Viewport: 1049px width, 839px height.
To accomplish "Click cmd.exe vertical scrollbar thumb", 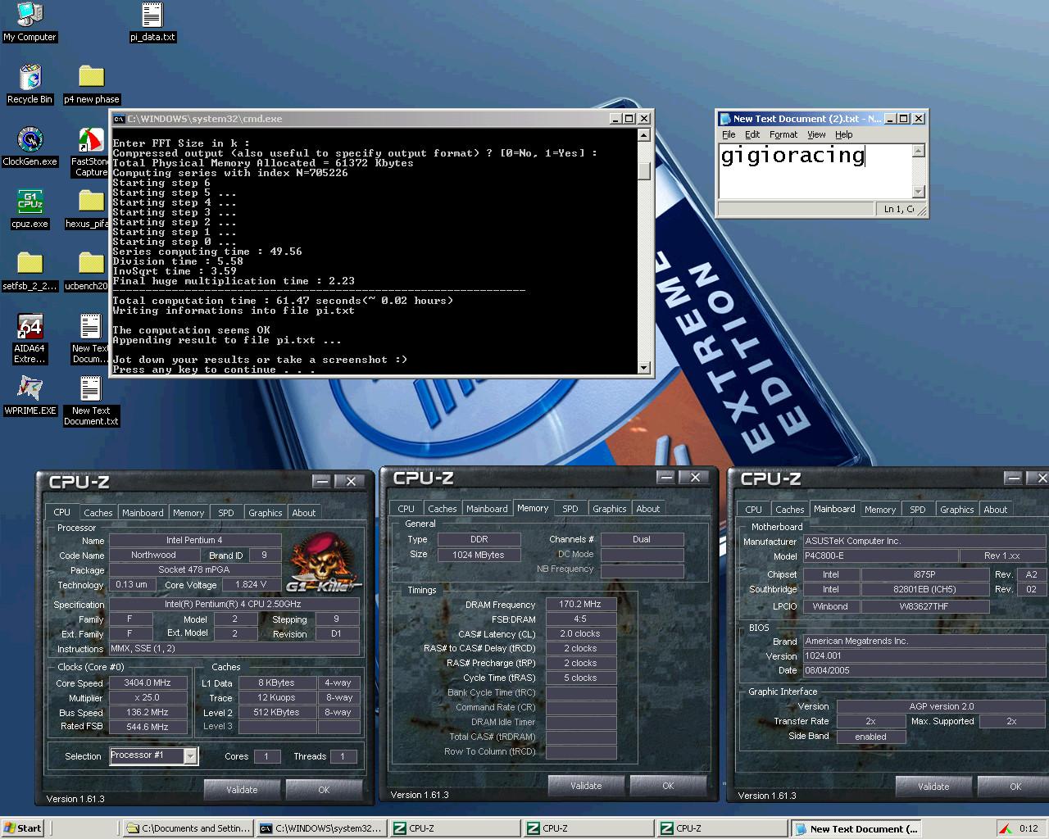I will pyautogui.click(x=644, y=170).
